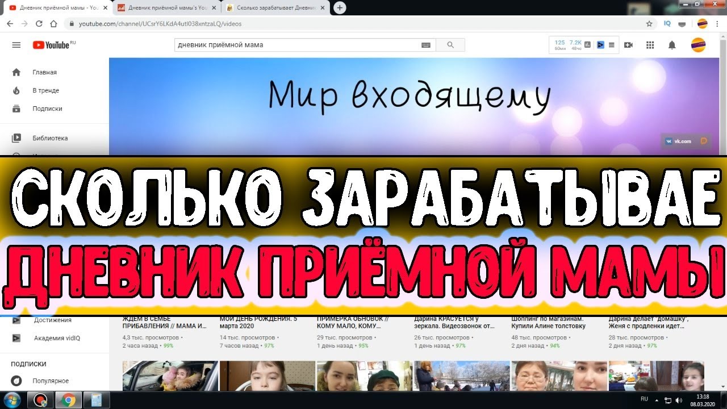Open В тренде in the sidebar
The height and width of the screenshot is (409, 727).
pos(45,90)
